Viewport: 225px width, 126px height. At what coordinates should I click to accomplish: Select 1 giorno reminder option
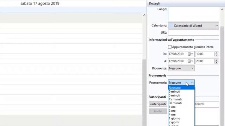pos(181,118)
